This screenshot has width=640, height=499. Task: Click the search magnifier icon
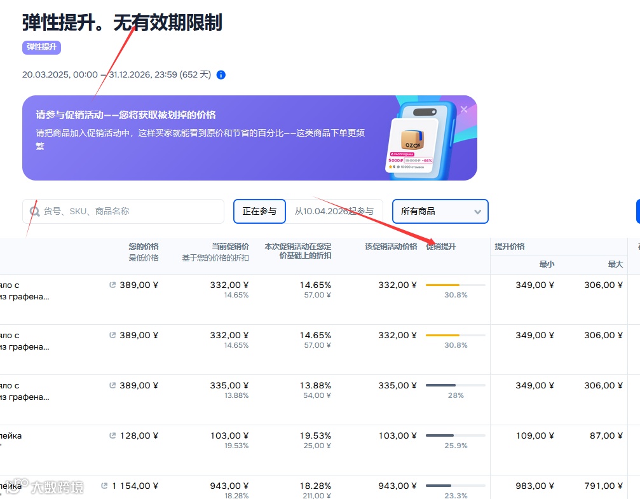(35, 211)
